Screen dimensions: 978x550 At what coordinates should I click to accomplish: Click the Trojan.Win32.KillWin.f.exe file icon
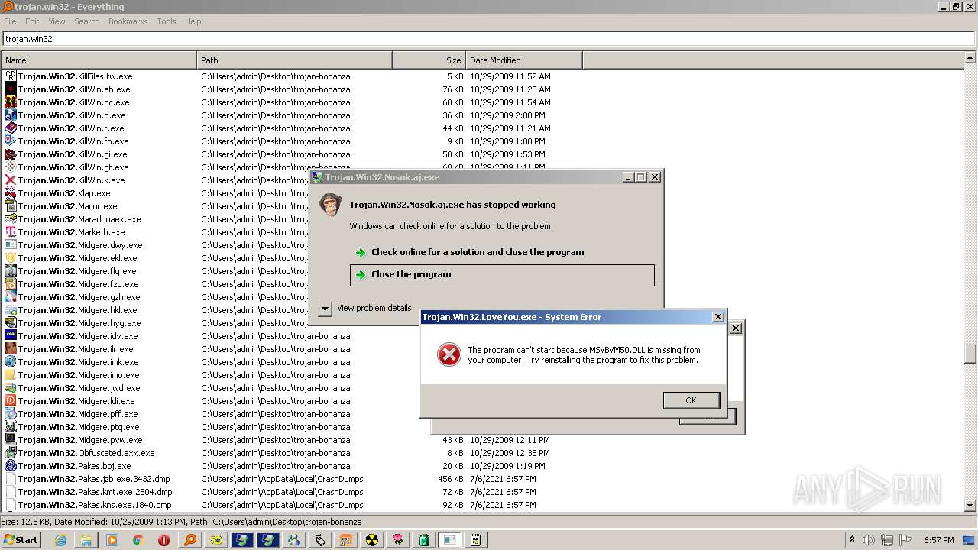tap(11, 128)
